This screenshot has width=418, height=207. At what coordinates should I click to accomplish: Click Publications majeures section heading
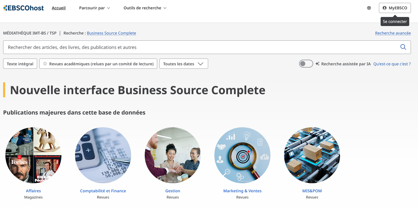coord(74,113)
